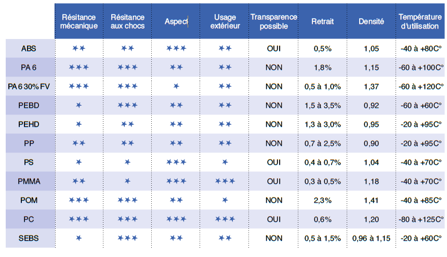Click the 2,3% Retrait value for POM
The width and height of the screenshot is (447, 257).
(x=322, y=200)
